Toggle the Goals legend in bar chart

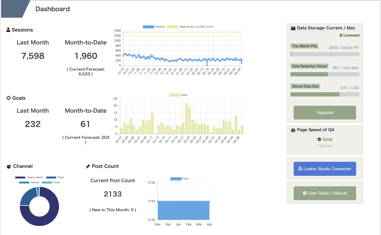point(178,95)
